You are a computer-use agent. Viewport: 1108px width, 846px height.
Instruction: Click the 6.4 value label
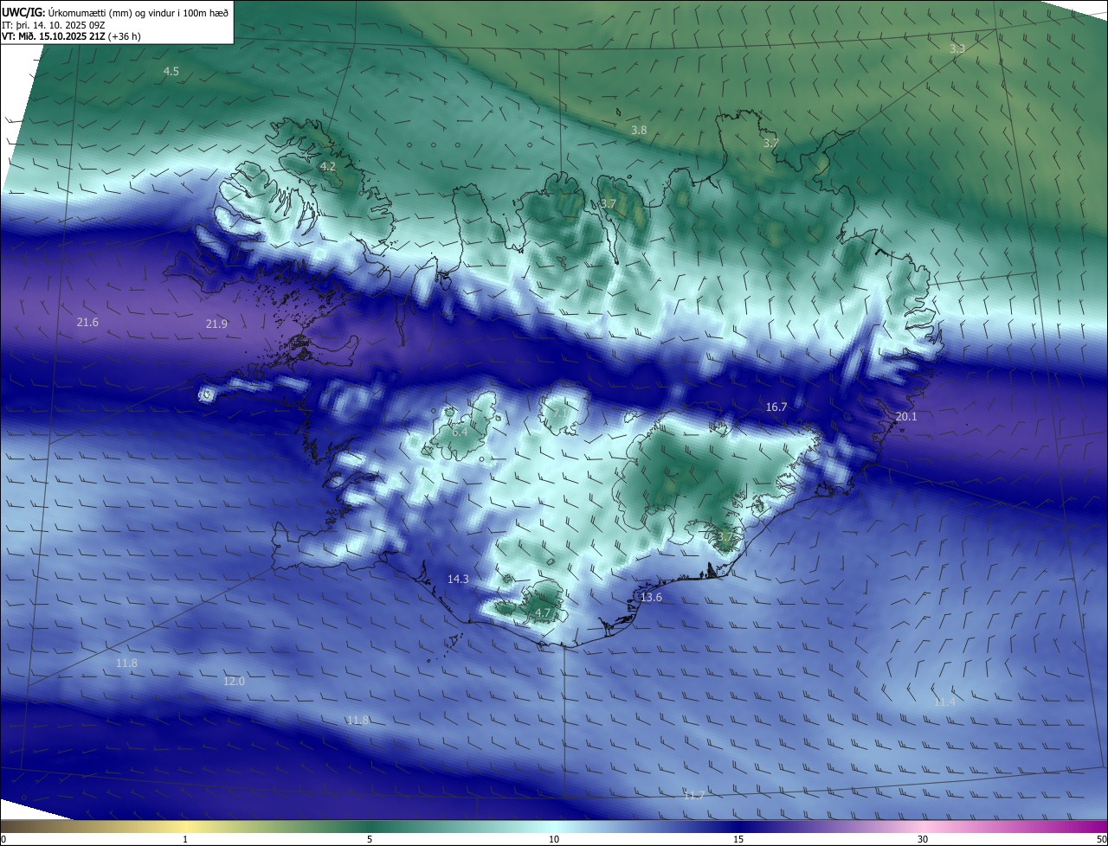pos(460,432)
